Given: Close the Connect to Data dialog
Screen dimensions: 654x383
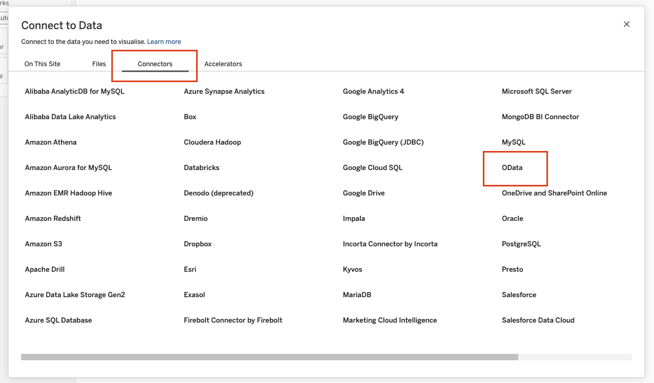Looking at the screenshot, I should [x=626, y=24].
